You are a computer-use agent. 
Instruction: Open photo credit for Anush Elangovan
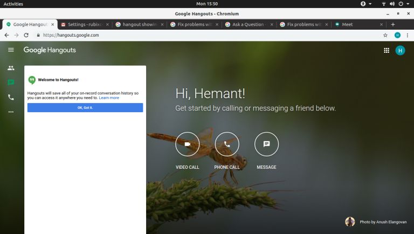click(x=383, y=222)
